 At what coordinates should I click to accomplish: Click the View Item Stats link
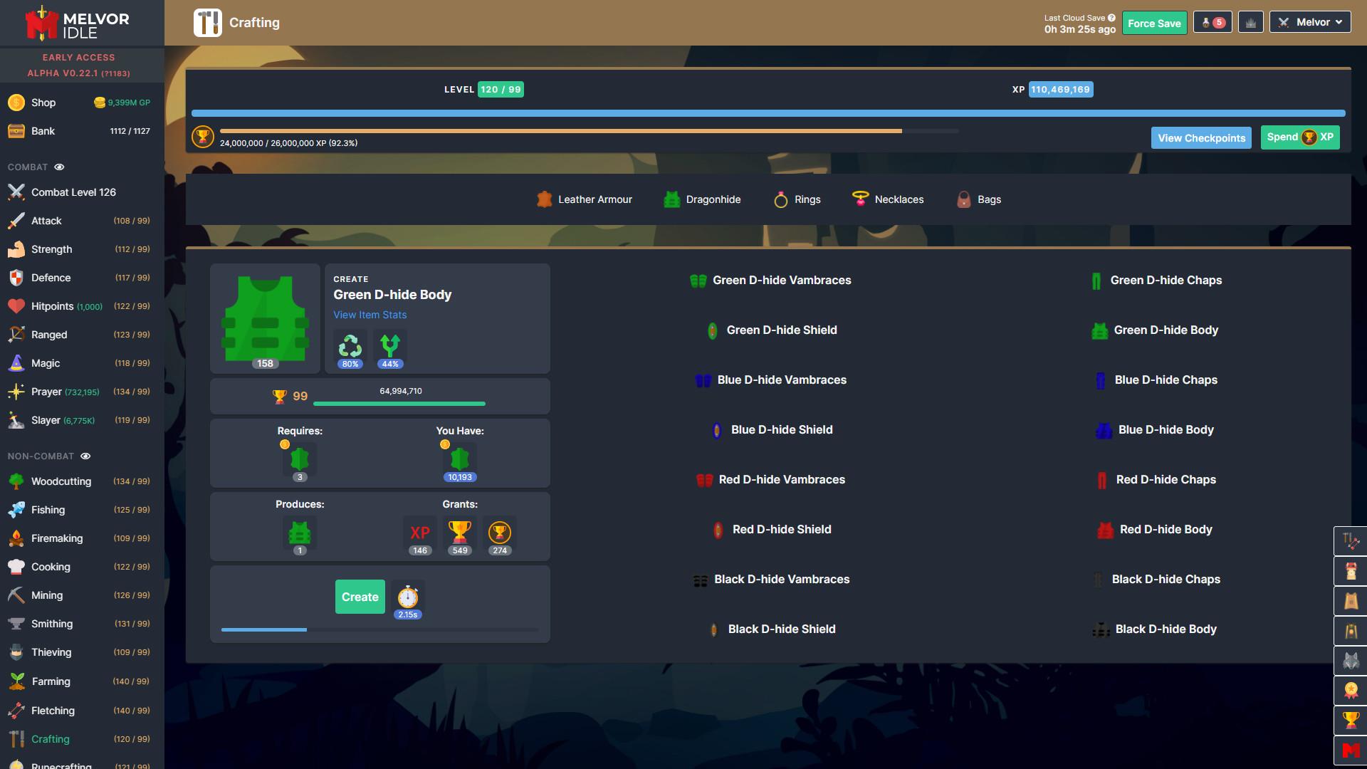point(370,315)
